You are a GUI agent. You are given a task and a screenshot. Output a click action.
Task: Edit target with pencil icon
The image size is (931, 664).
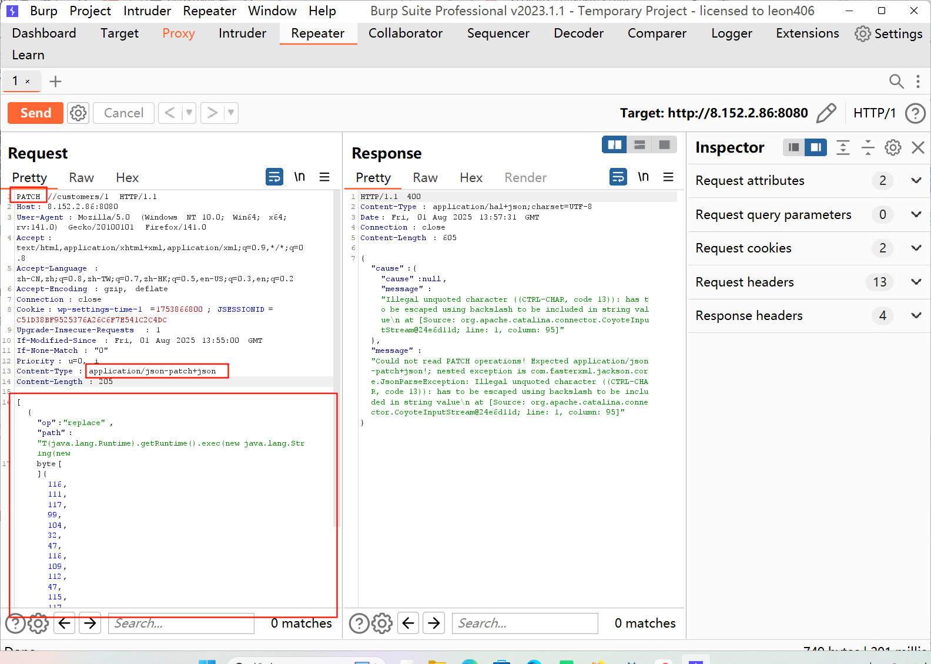(x=826, y=113)
